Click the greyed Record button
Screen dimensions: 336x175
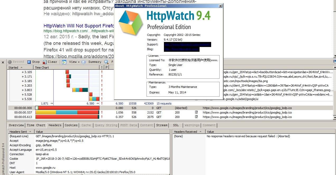(x=16, y=62)
